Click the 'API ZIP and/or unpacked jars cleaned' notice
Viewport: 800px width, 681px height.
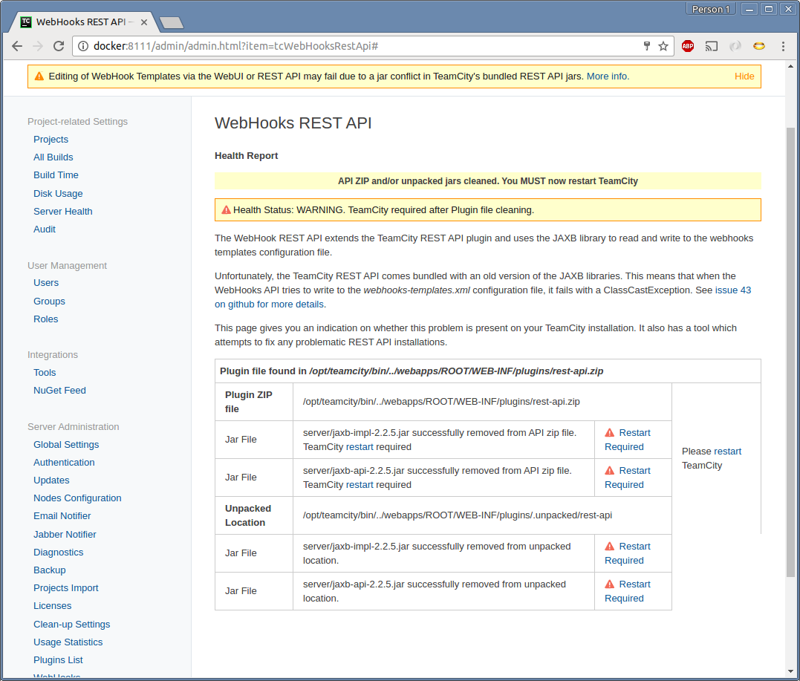tap(488, 181)
